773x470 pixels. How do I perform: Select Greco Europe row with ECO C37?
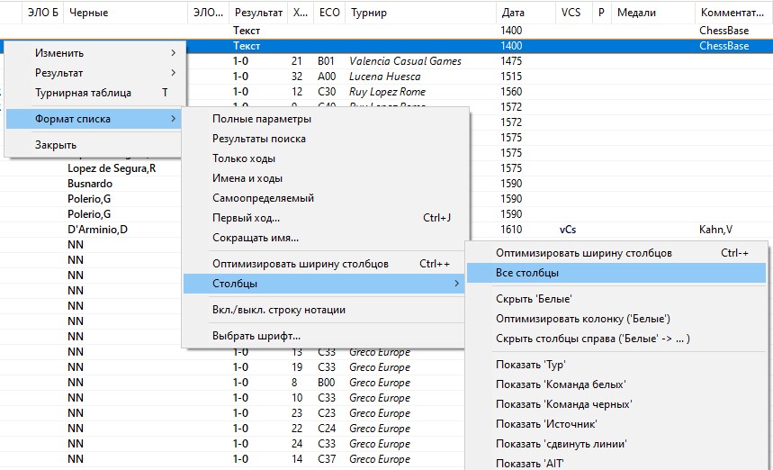pos(380,458)
